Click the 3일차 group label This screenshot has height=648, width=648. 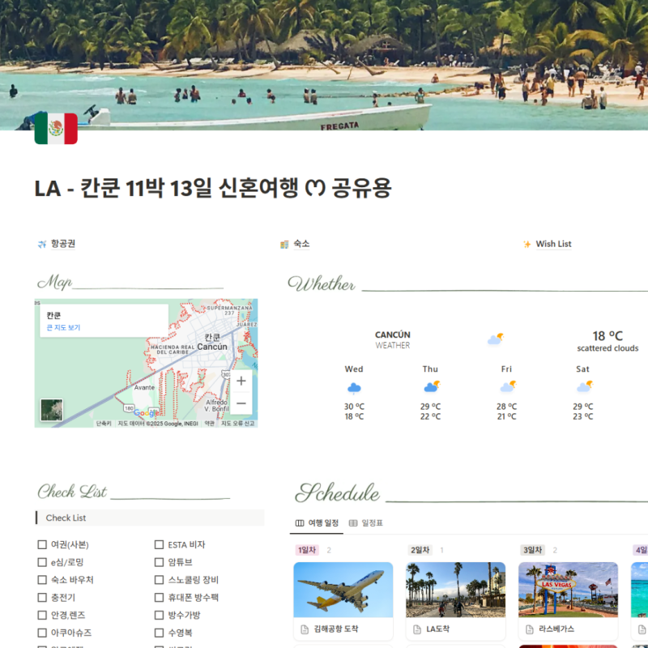pos(532,550)
